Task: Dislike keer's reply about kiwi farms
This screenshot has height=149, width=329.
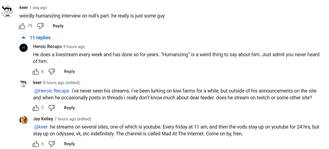Action: (52, 108)
